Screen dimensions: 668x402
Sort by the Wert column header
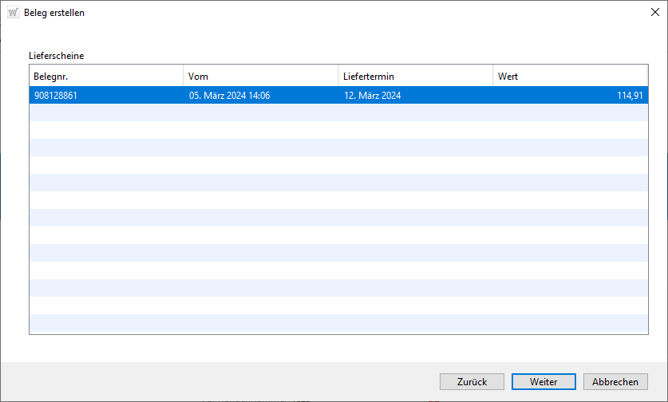pyautogui.click(x=569, y=77)
